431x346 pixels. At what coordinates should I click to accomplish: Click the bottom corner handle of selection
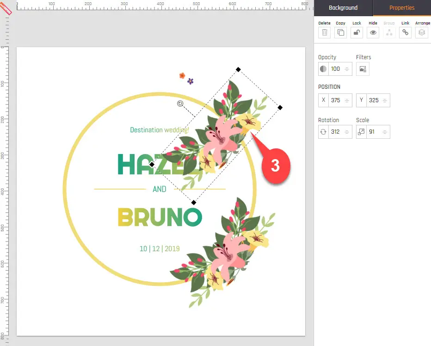[194, 203]
